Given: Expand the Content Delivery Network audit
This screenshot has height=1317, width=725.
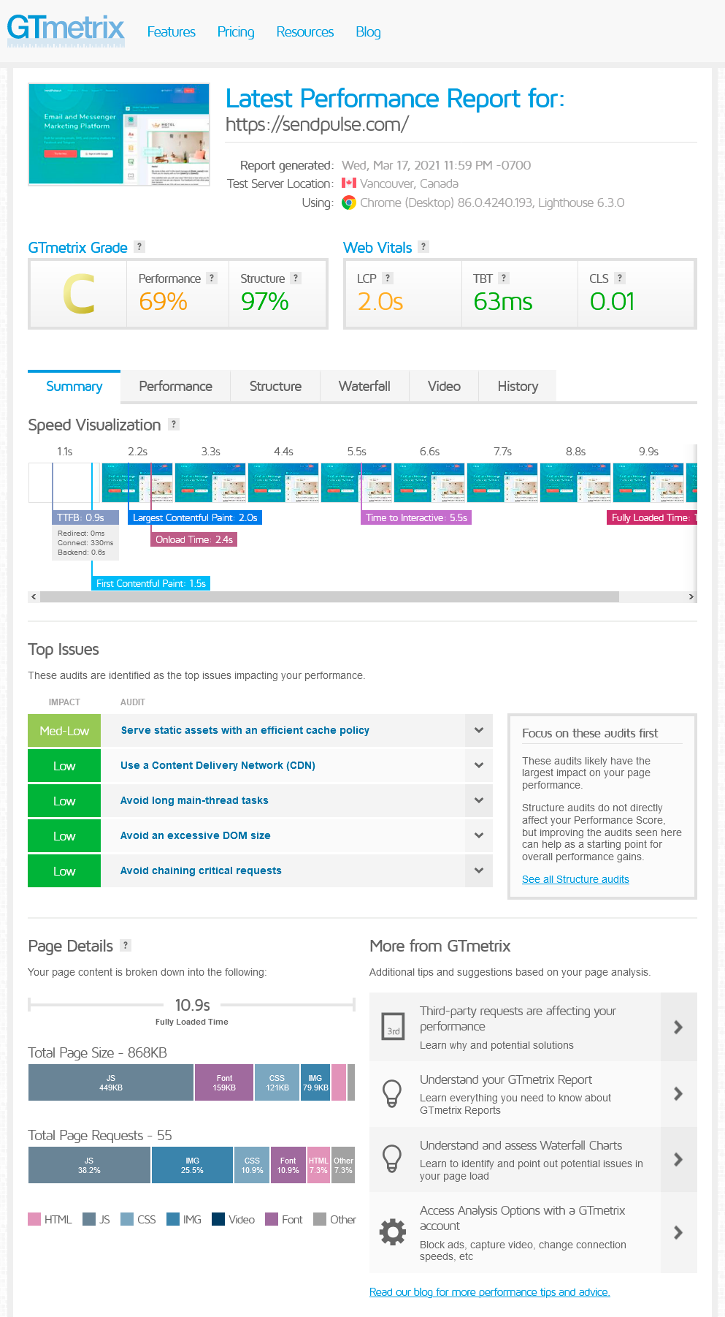Looking at the screenshot, I should [479, 765].
